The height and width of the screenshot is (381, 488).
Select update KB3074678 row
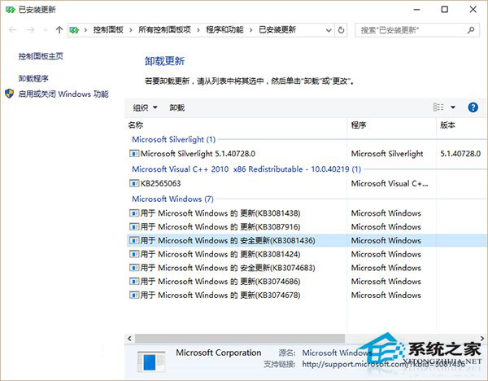tap(307, 295)
